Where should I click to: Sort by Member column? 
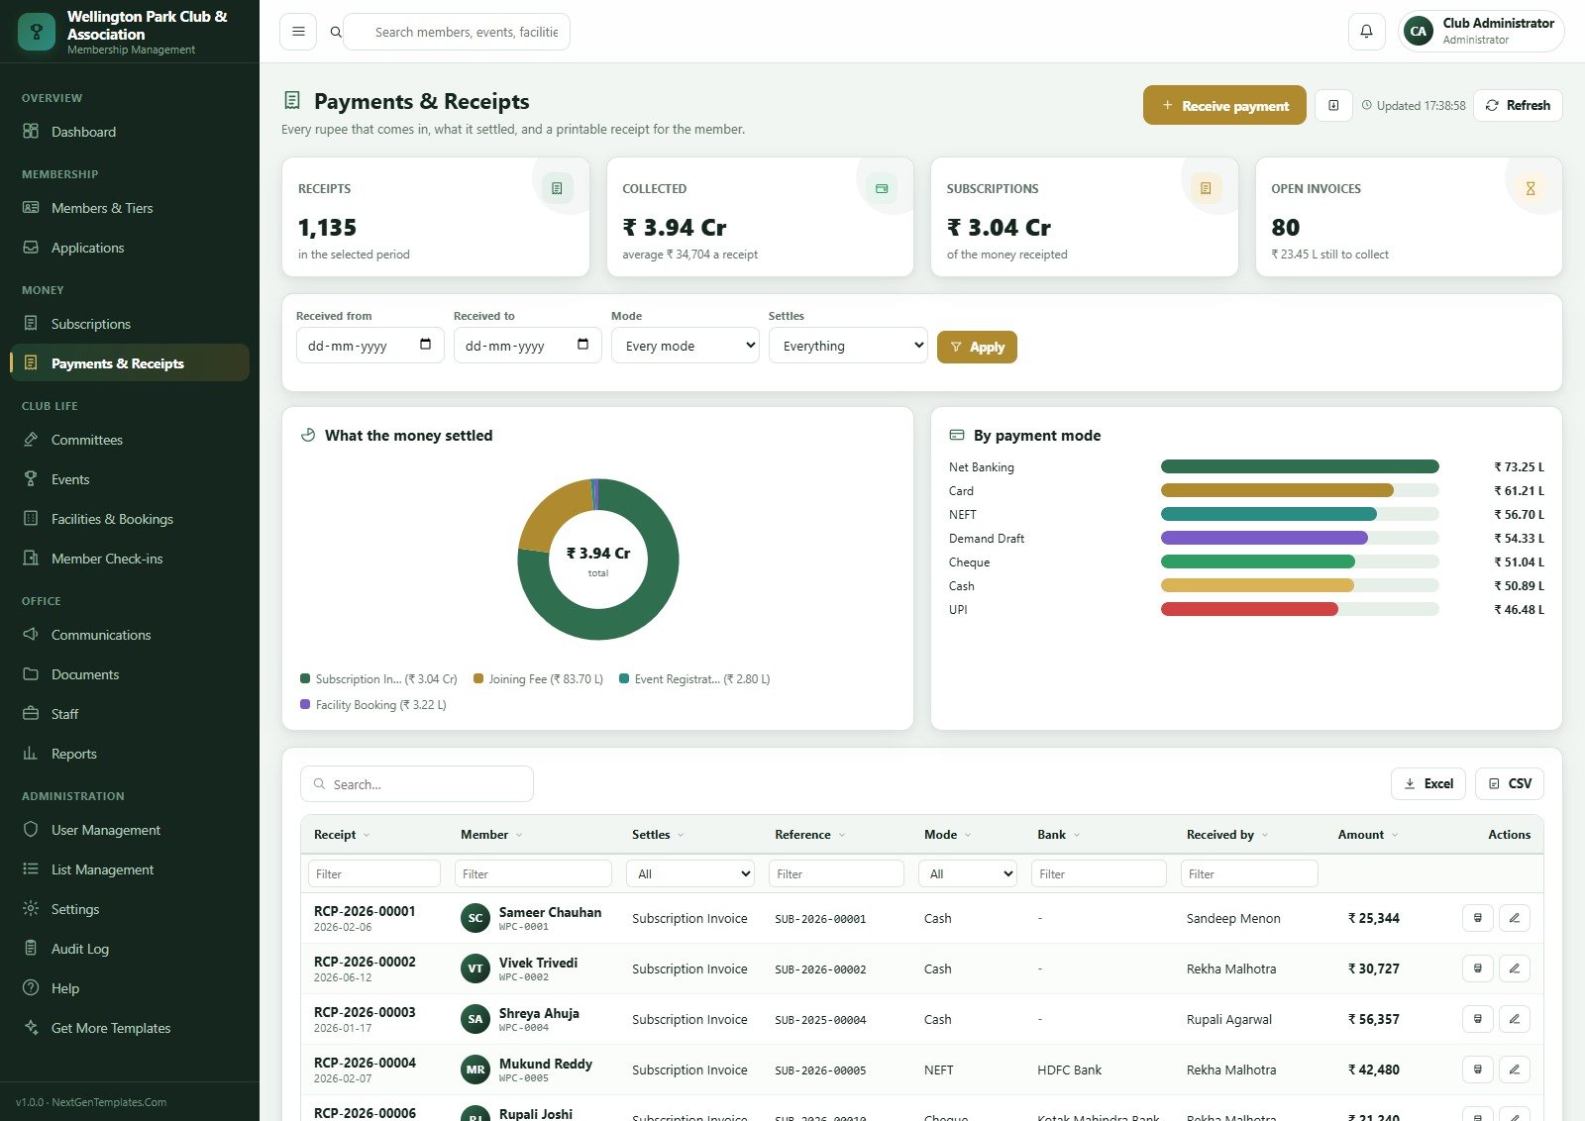(x=491, y=835)
